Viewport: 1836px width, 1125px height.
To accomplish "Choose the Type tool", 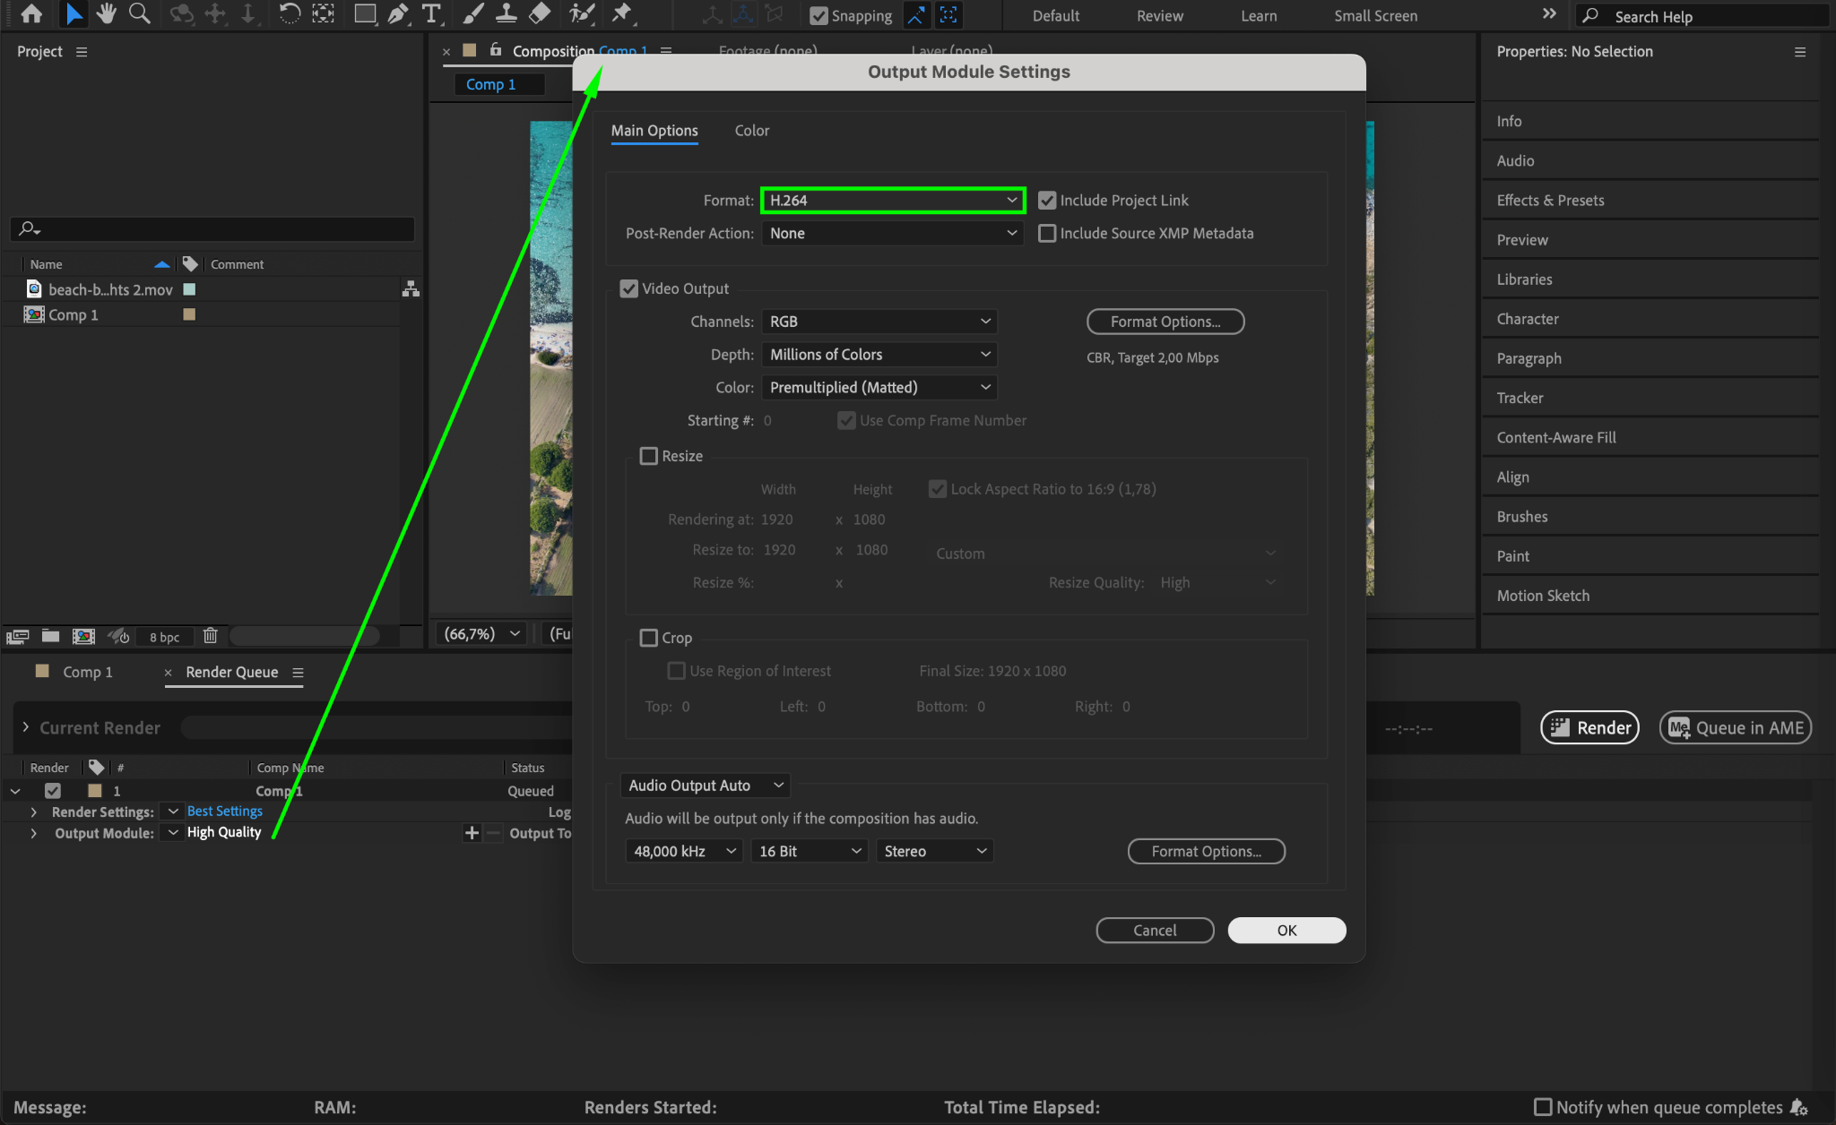I will coord(431,13).
